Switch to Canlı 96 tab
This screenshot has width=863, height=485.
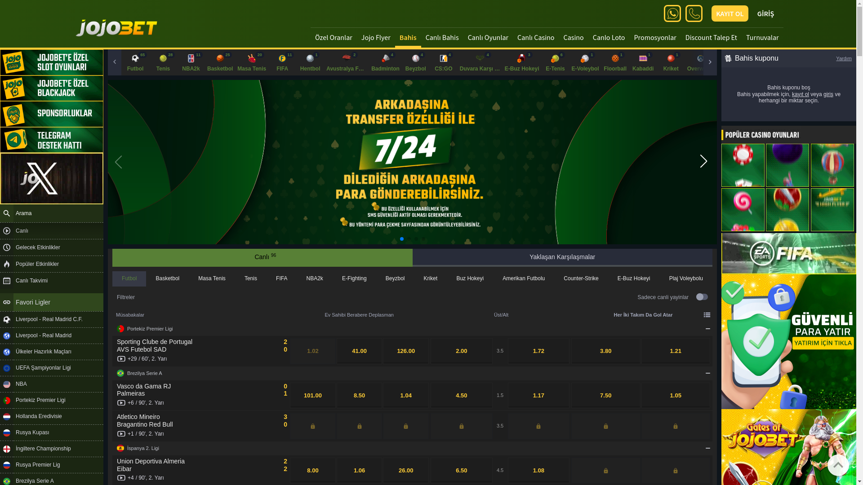262,257
